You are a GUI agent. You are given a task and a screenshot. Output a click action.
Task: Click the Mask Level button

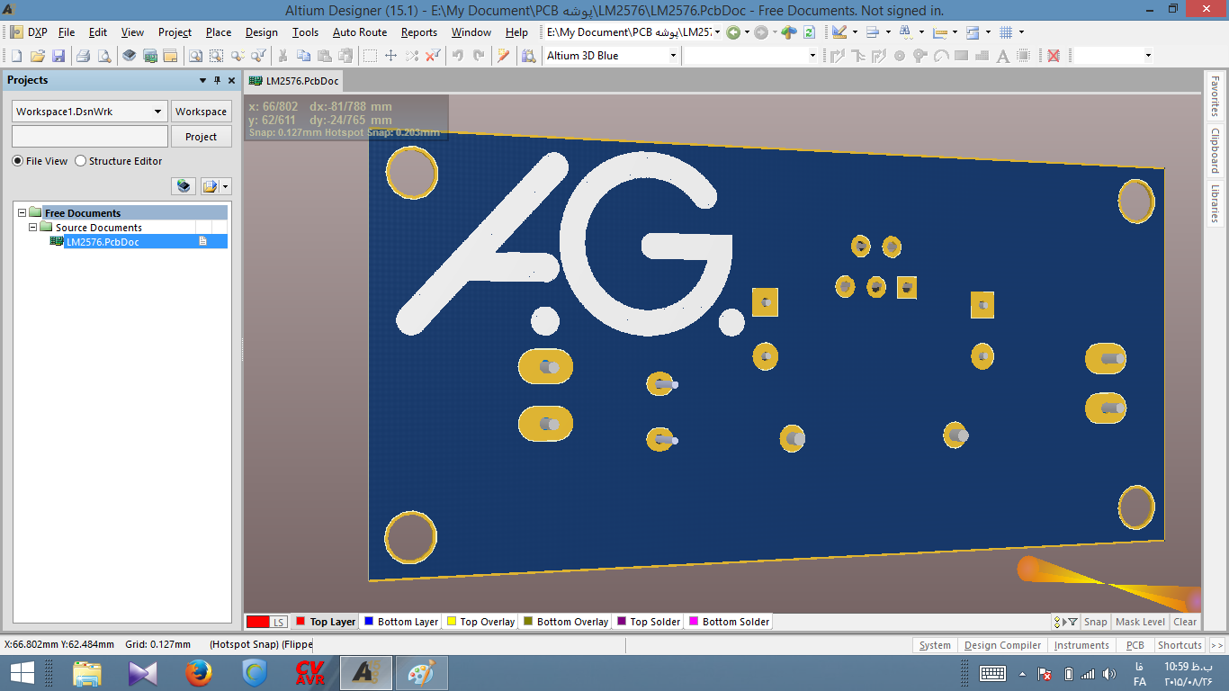pyautogui.click(x=1140, y=622)
